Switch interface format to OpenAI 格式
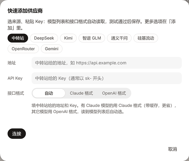The image size is (189, 161). 114,93
